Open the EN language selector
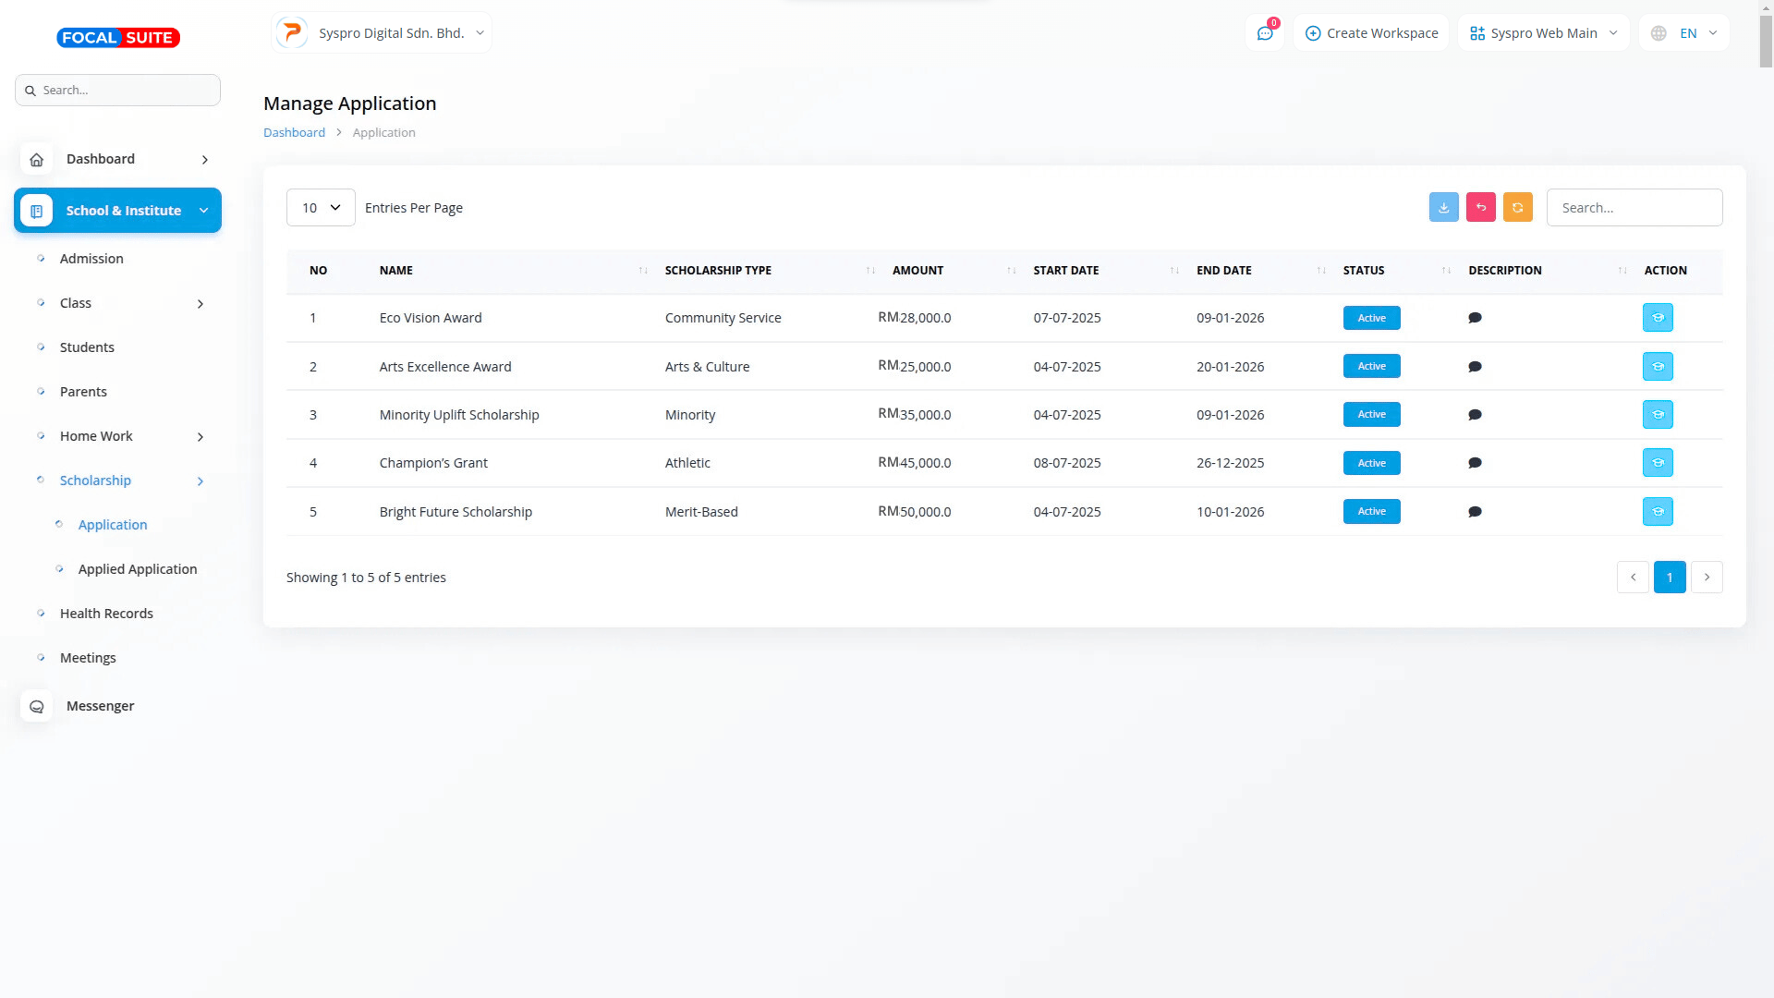 pyautogui.click(x=1684, y=33)
